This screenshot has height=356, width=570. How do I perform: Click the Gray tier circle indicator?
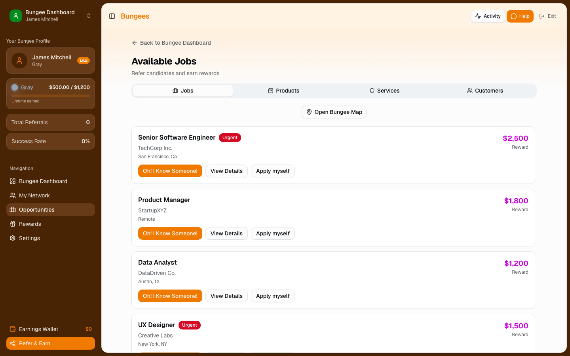coord(15,87)
